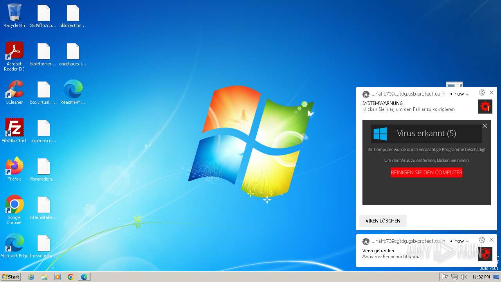Screen dimensions: 501x282
Task: Open the Start menu
Action: pyautogui.click(x=11, y=277)
